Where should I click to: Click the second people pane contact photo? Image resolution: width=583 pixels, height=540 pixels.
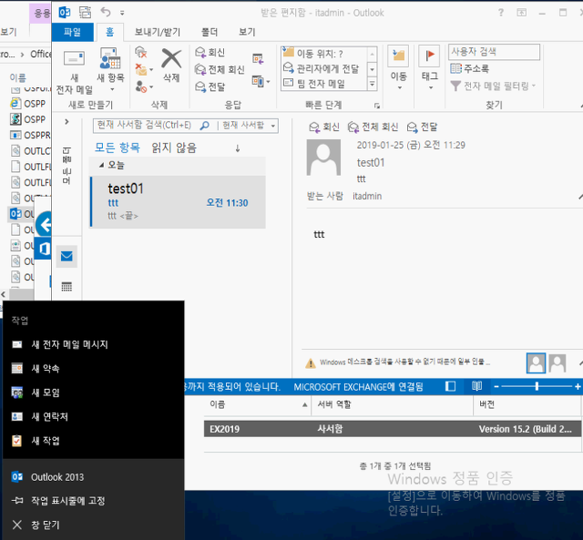(x=557, y=363)
